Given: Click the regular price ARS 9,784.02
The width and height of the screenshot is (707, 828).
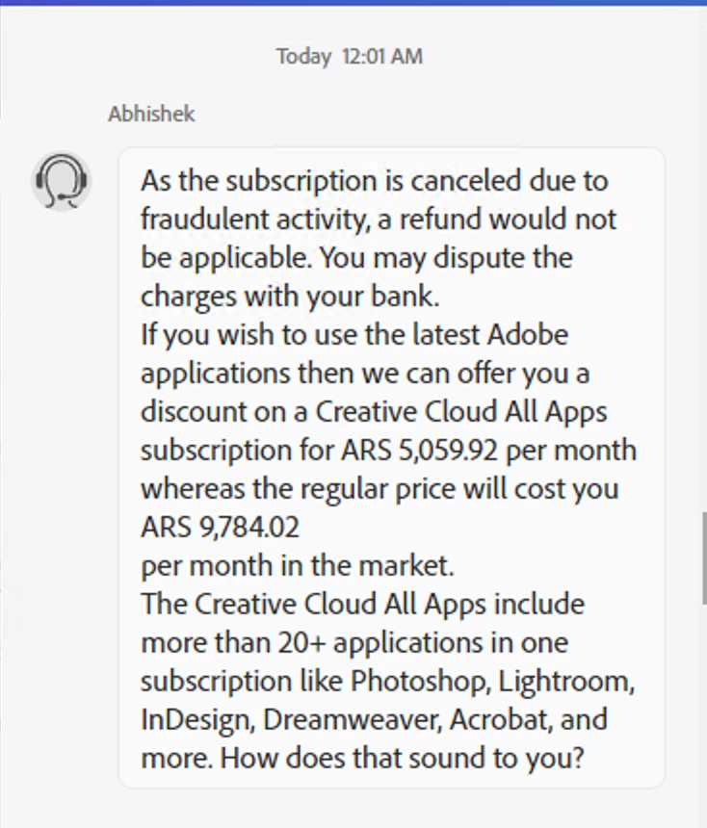Looking at the screenshot, I should point(220,527).
